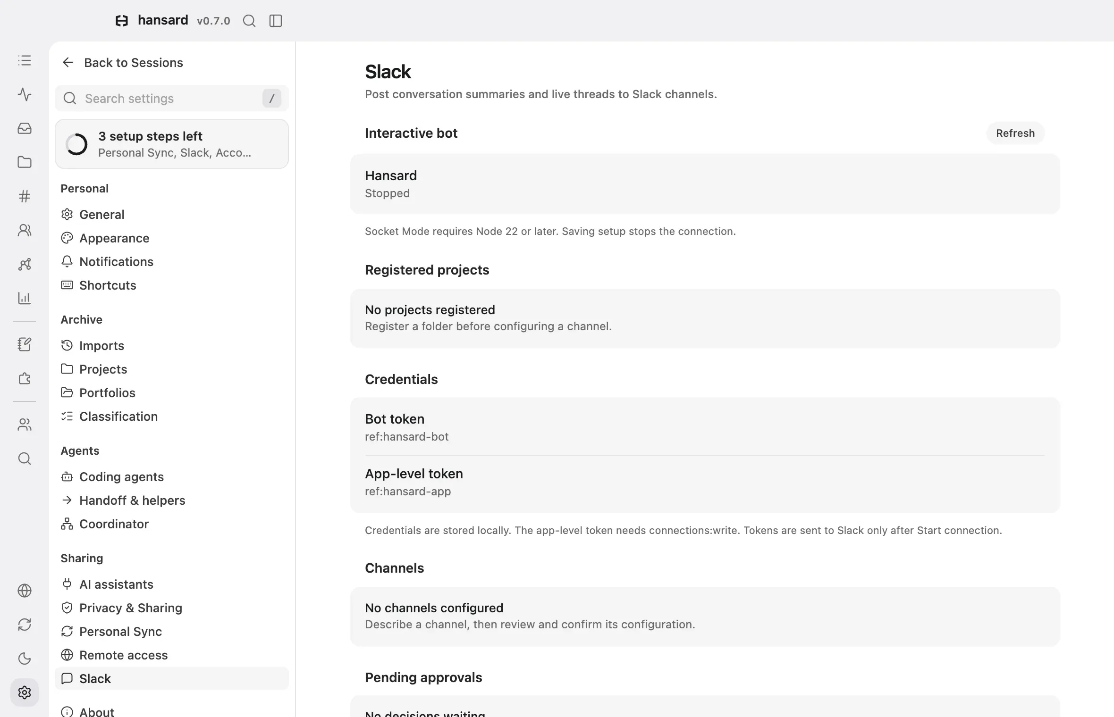Image resolution: width=1114 pixels, height=717 pixels.
Task: Open the hash channels icon in left rail
Action: [x=25, y=196]
